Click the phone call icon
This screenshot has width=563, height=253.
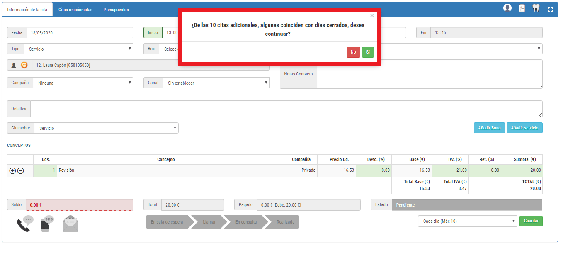(x=24, y=224)
